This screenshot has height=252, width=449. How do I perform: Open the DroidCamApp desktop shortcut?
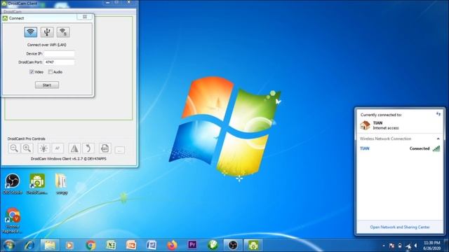point(37,184)
